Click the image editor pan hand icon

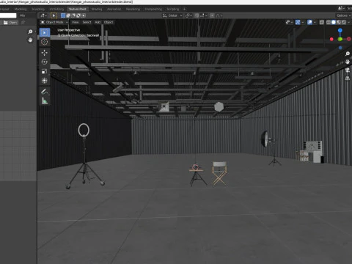click(x=30, y=40)
